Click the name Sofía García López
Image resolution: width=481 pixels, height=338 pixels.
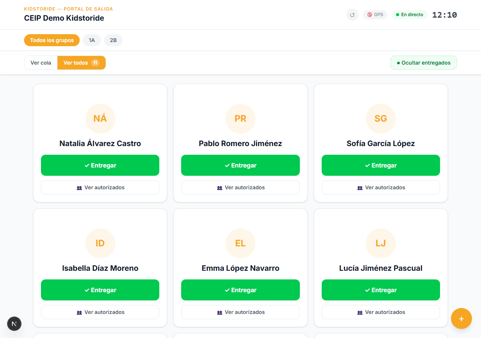click(x=381, y=143)
